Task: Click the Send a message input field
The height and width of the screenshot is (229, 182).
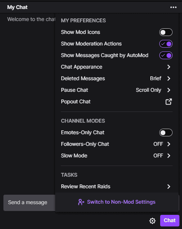Action: (x=29, y=202)
